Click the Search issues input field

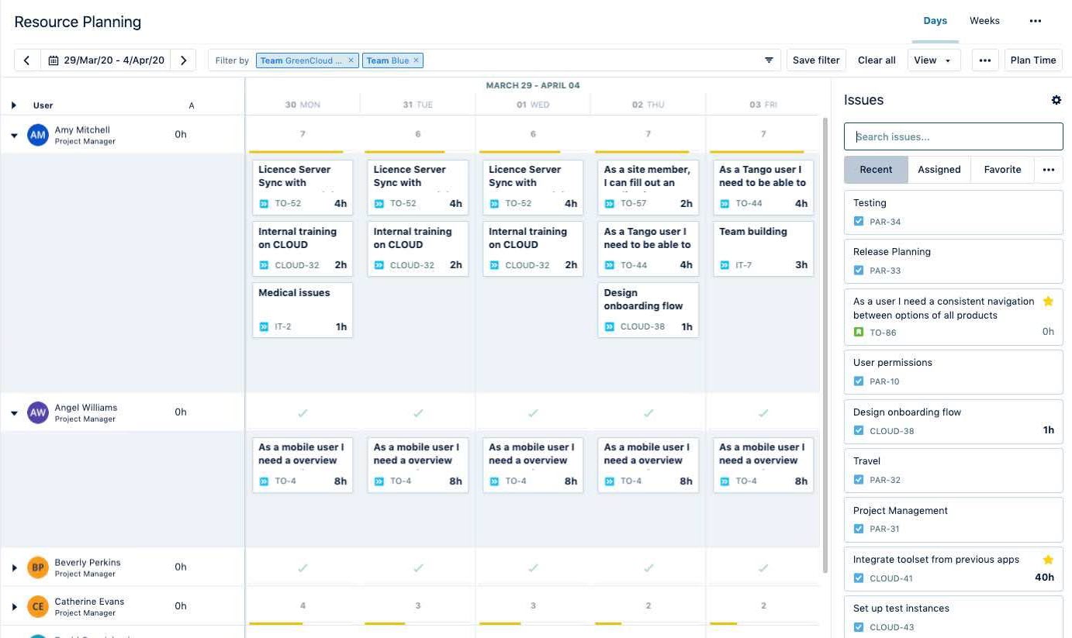(x=953, y=136)
